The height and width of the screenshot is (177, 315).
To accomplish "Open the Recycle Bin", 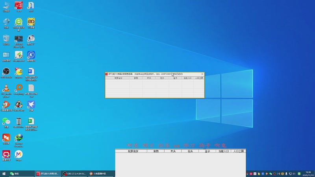I will point(6,40).
